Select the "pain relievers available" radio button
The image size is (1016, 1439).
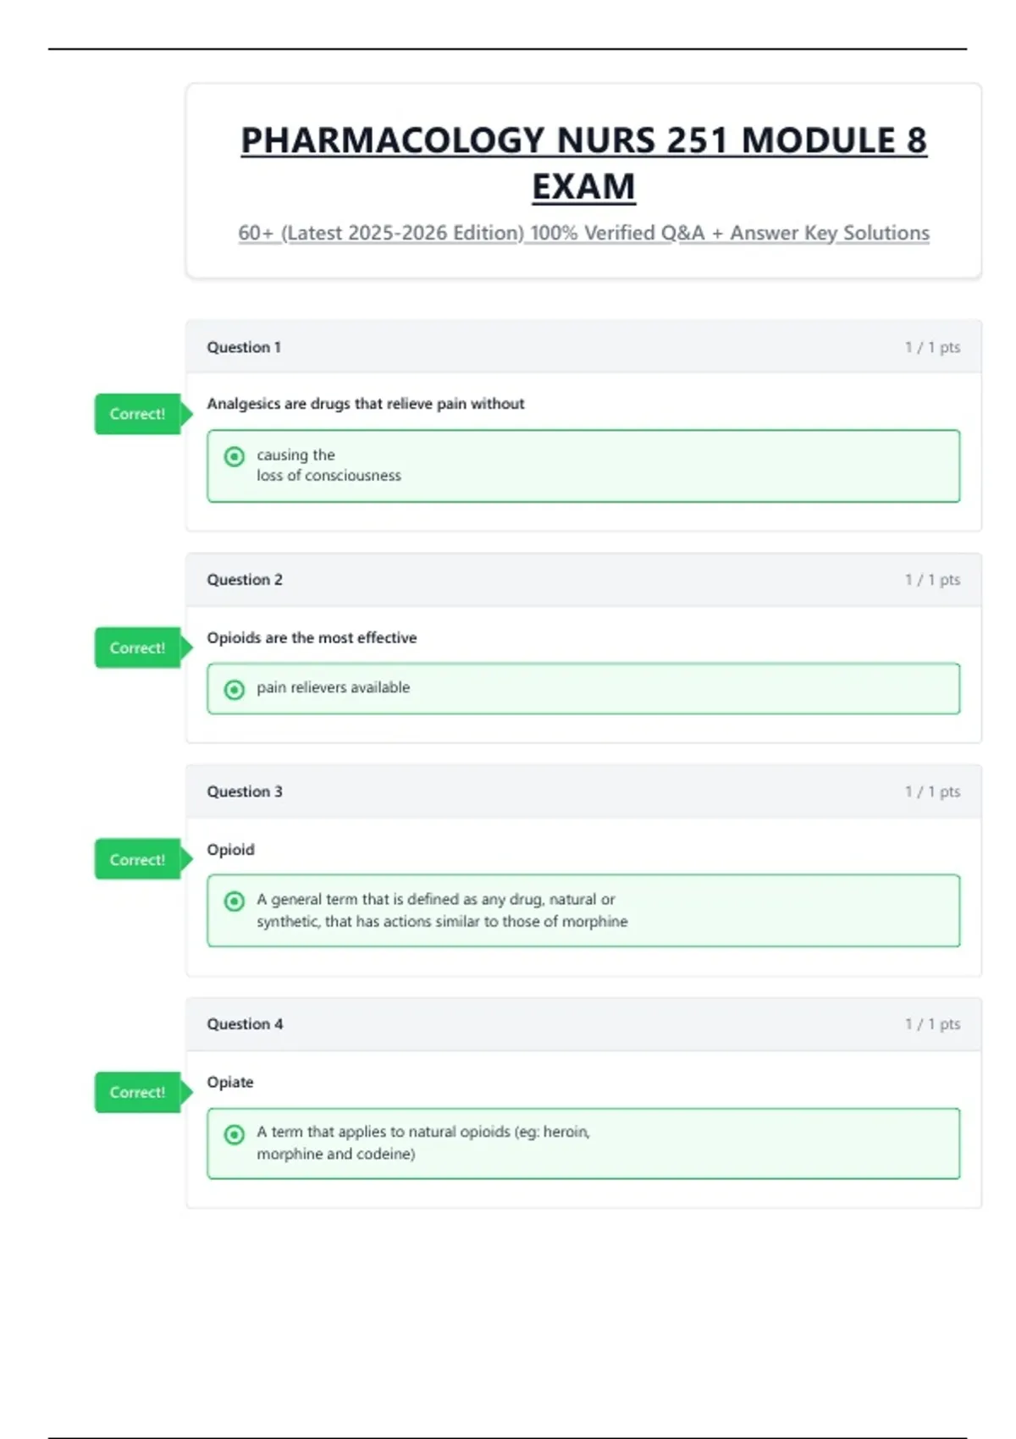(x=235, y=690)
